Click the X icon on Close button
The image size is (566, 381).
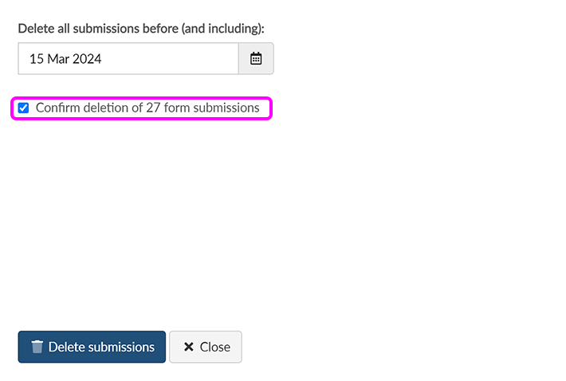[x=189, y=347]
